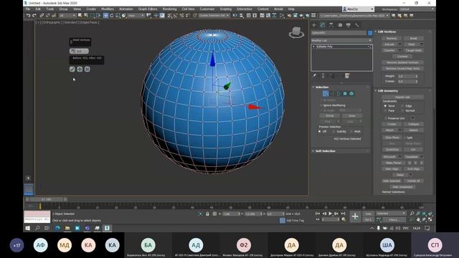Confirm weld with caddy OK checkmark
Viewport: 459px width, 258px height.
click(x=72, y=69)
